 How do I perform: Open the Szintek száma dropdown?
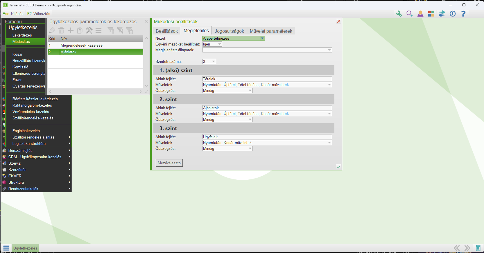(x=214, y=61)
